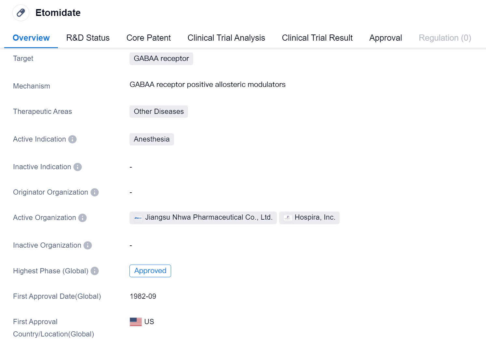Click info icon next to Inactive Indication

point(77,167)
